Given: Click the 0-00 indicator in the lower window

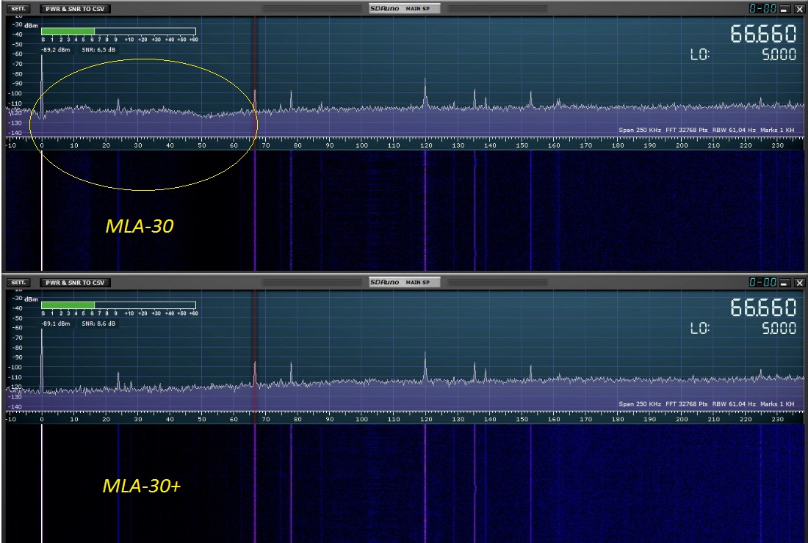Looking at the screenshot, I should coord(762,283).
